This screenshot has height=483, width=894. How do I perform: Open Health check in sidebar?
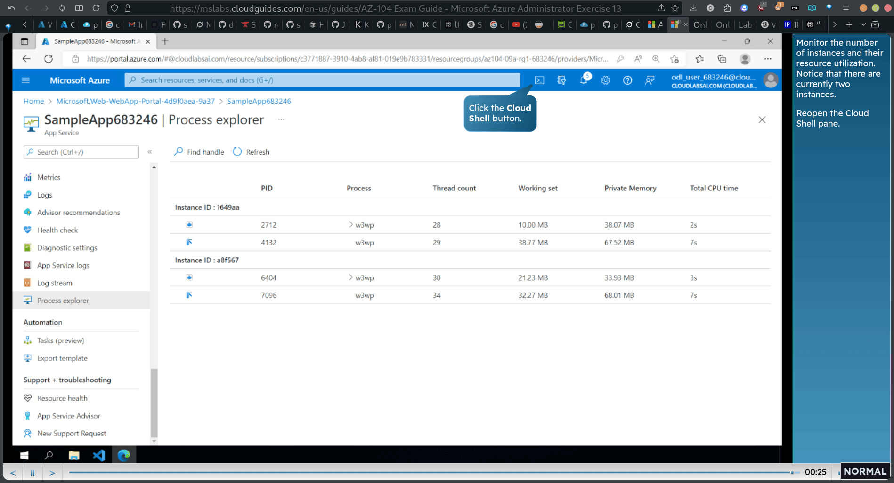tap(57, 230)
